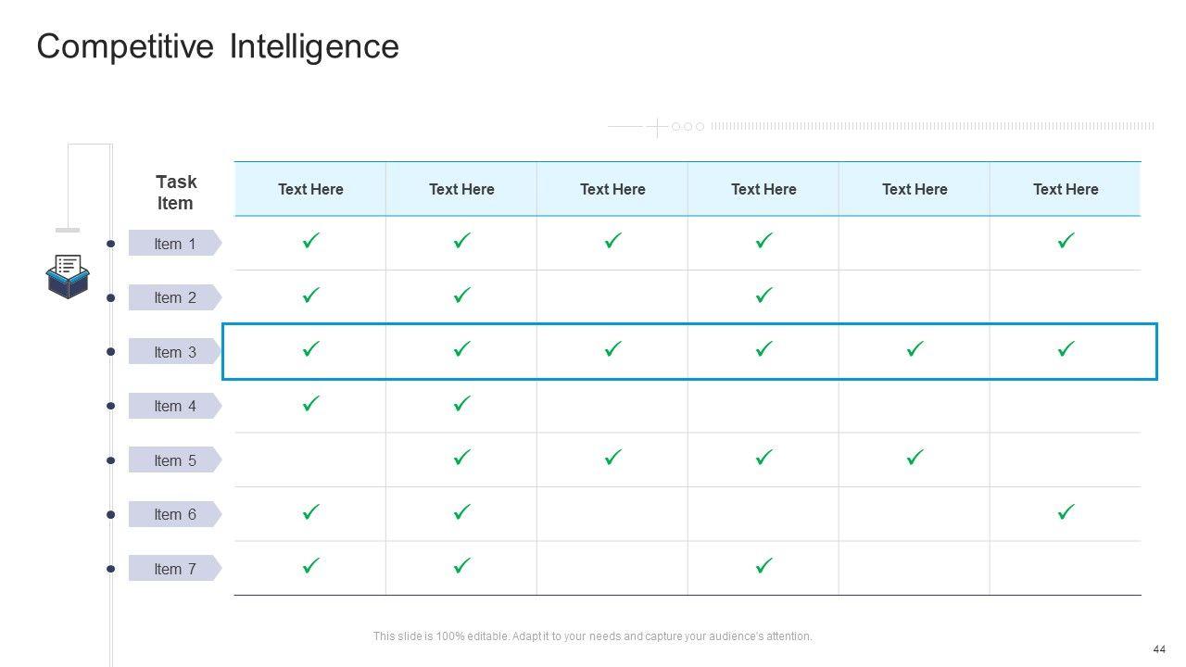
Task: Select the Item 2 label tag
Action: (174, 297)
